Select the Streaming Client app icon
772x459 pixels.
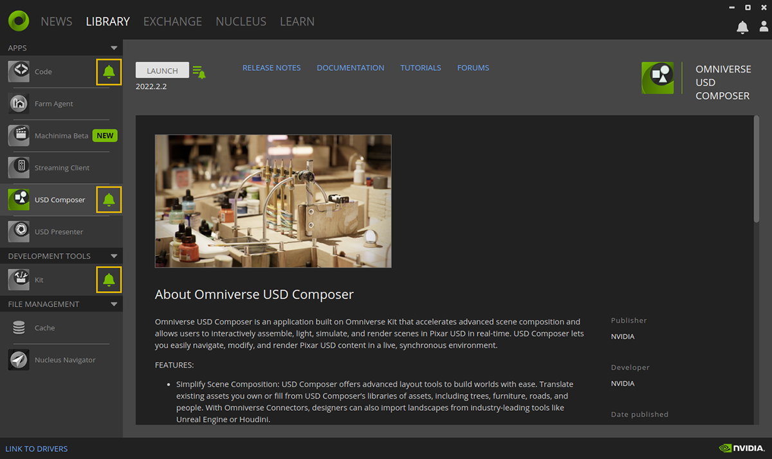click(19, 167)
